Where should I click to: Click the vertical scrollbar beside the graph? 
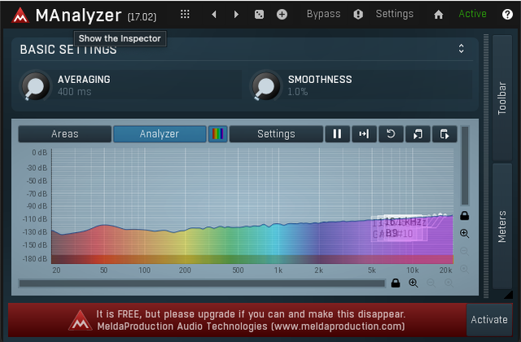click(465, 165)
